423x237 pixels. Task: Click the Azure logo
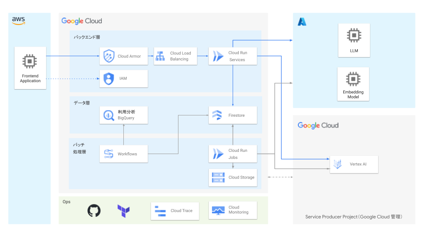click(x=302, y=22)
